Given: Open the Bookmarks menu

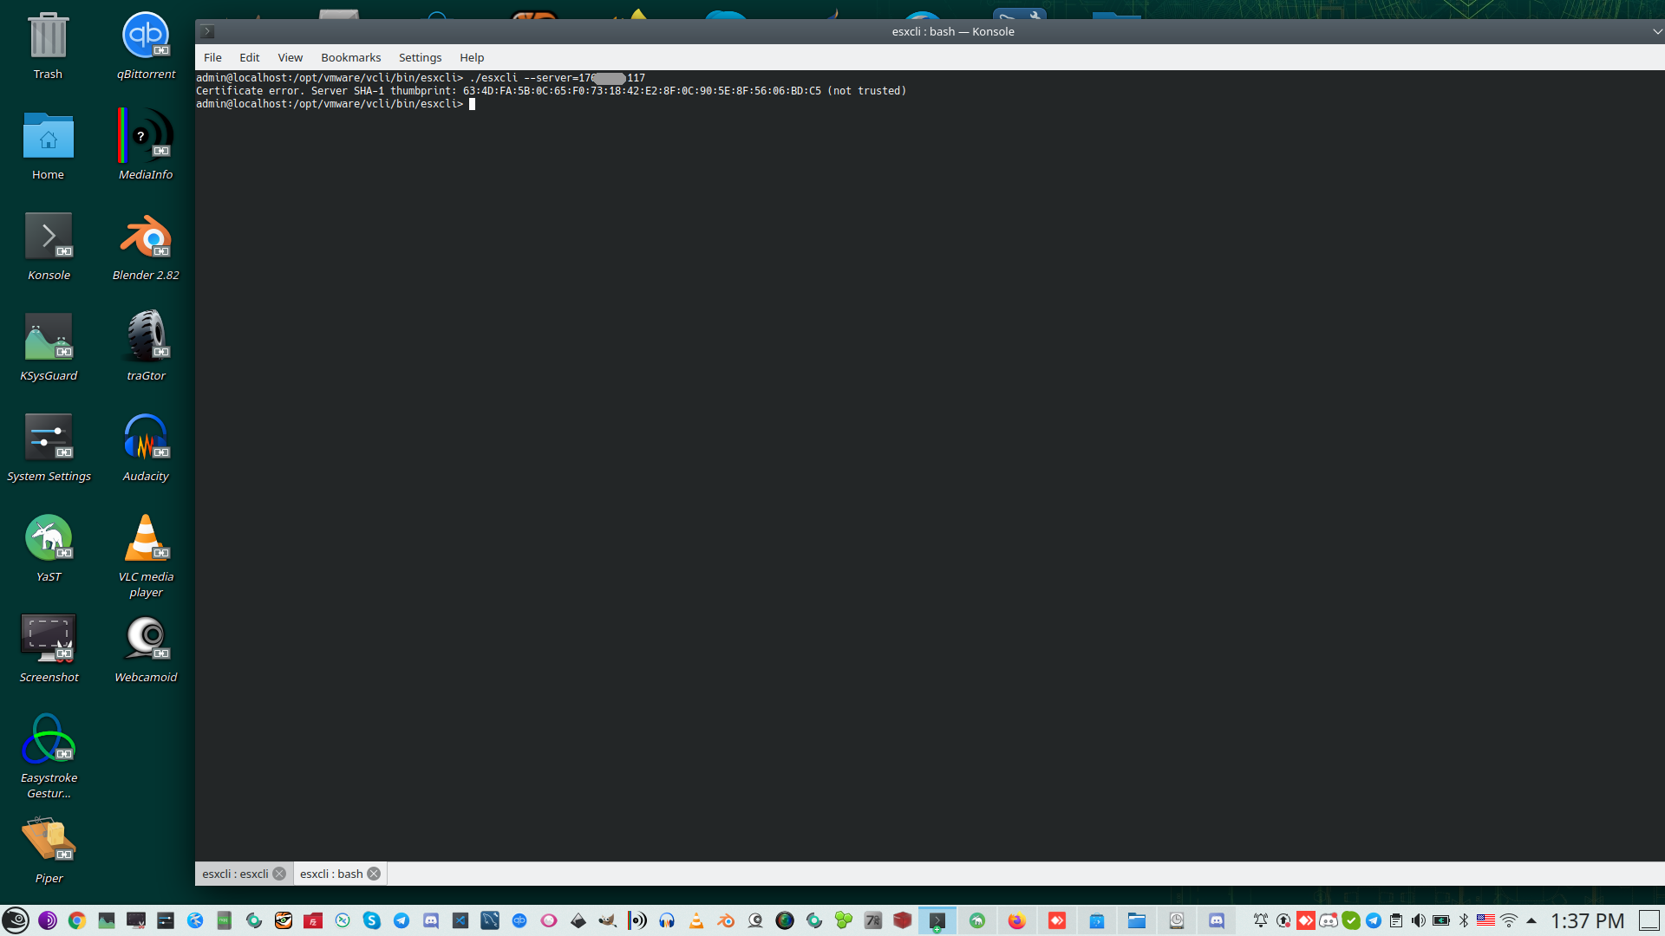Looking at the screenshot, I should (x=350, y=57).
